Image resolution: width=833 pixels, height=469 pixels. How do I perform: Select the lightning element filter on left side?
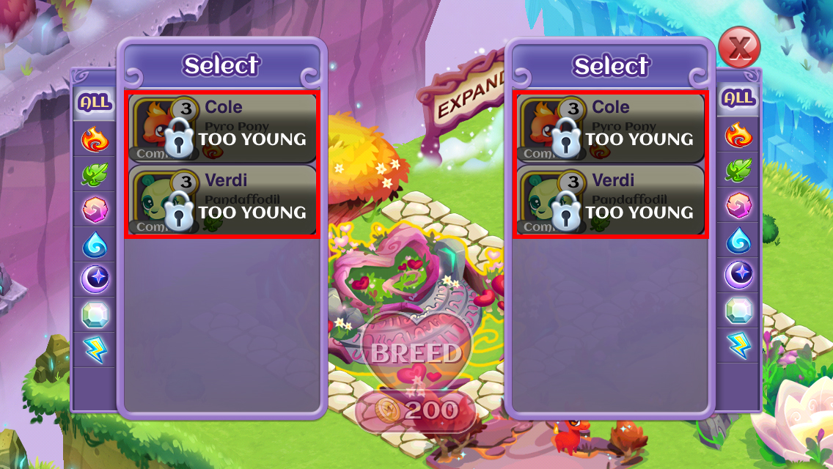[95, 350]
